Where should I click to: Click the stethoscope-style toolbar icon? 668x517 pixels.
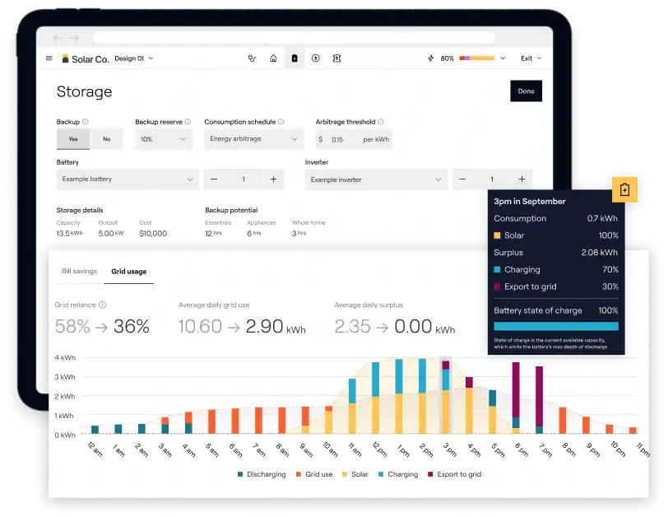tap(252, 58)
